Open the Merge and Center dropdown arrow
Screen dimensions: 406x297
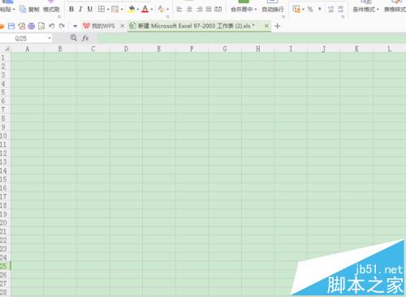(256, 10)
